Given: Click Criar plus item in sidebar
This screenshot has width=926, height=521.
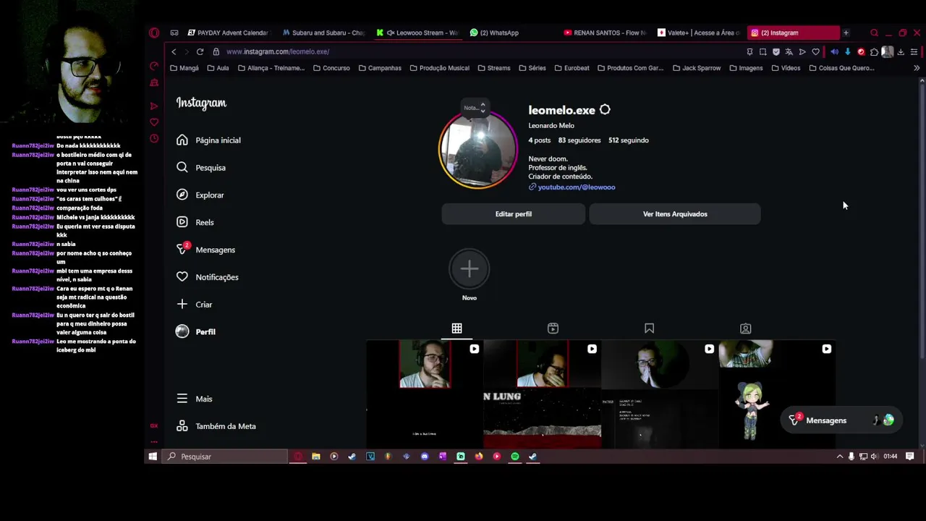Looking at the screenshot, I should [194, 305].
